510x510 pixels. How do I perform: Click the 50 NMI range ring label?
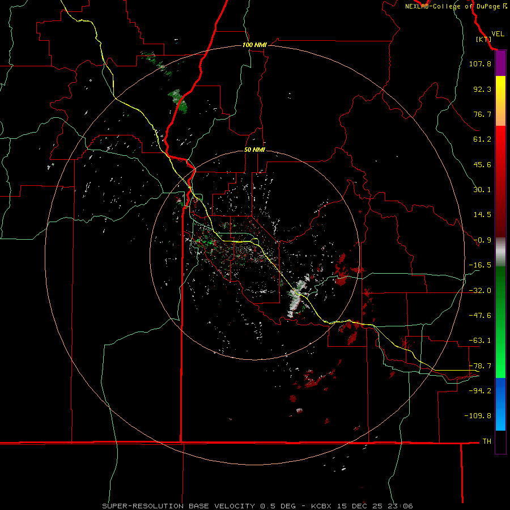click(254, 150)
